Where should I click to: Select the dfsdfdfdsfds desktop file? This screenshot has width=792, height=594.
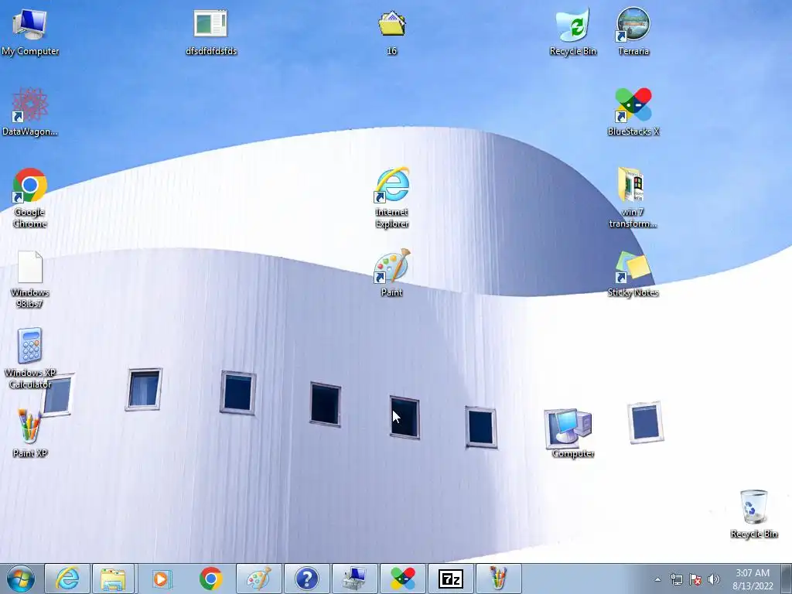point(210,31)
